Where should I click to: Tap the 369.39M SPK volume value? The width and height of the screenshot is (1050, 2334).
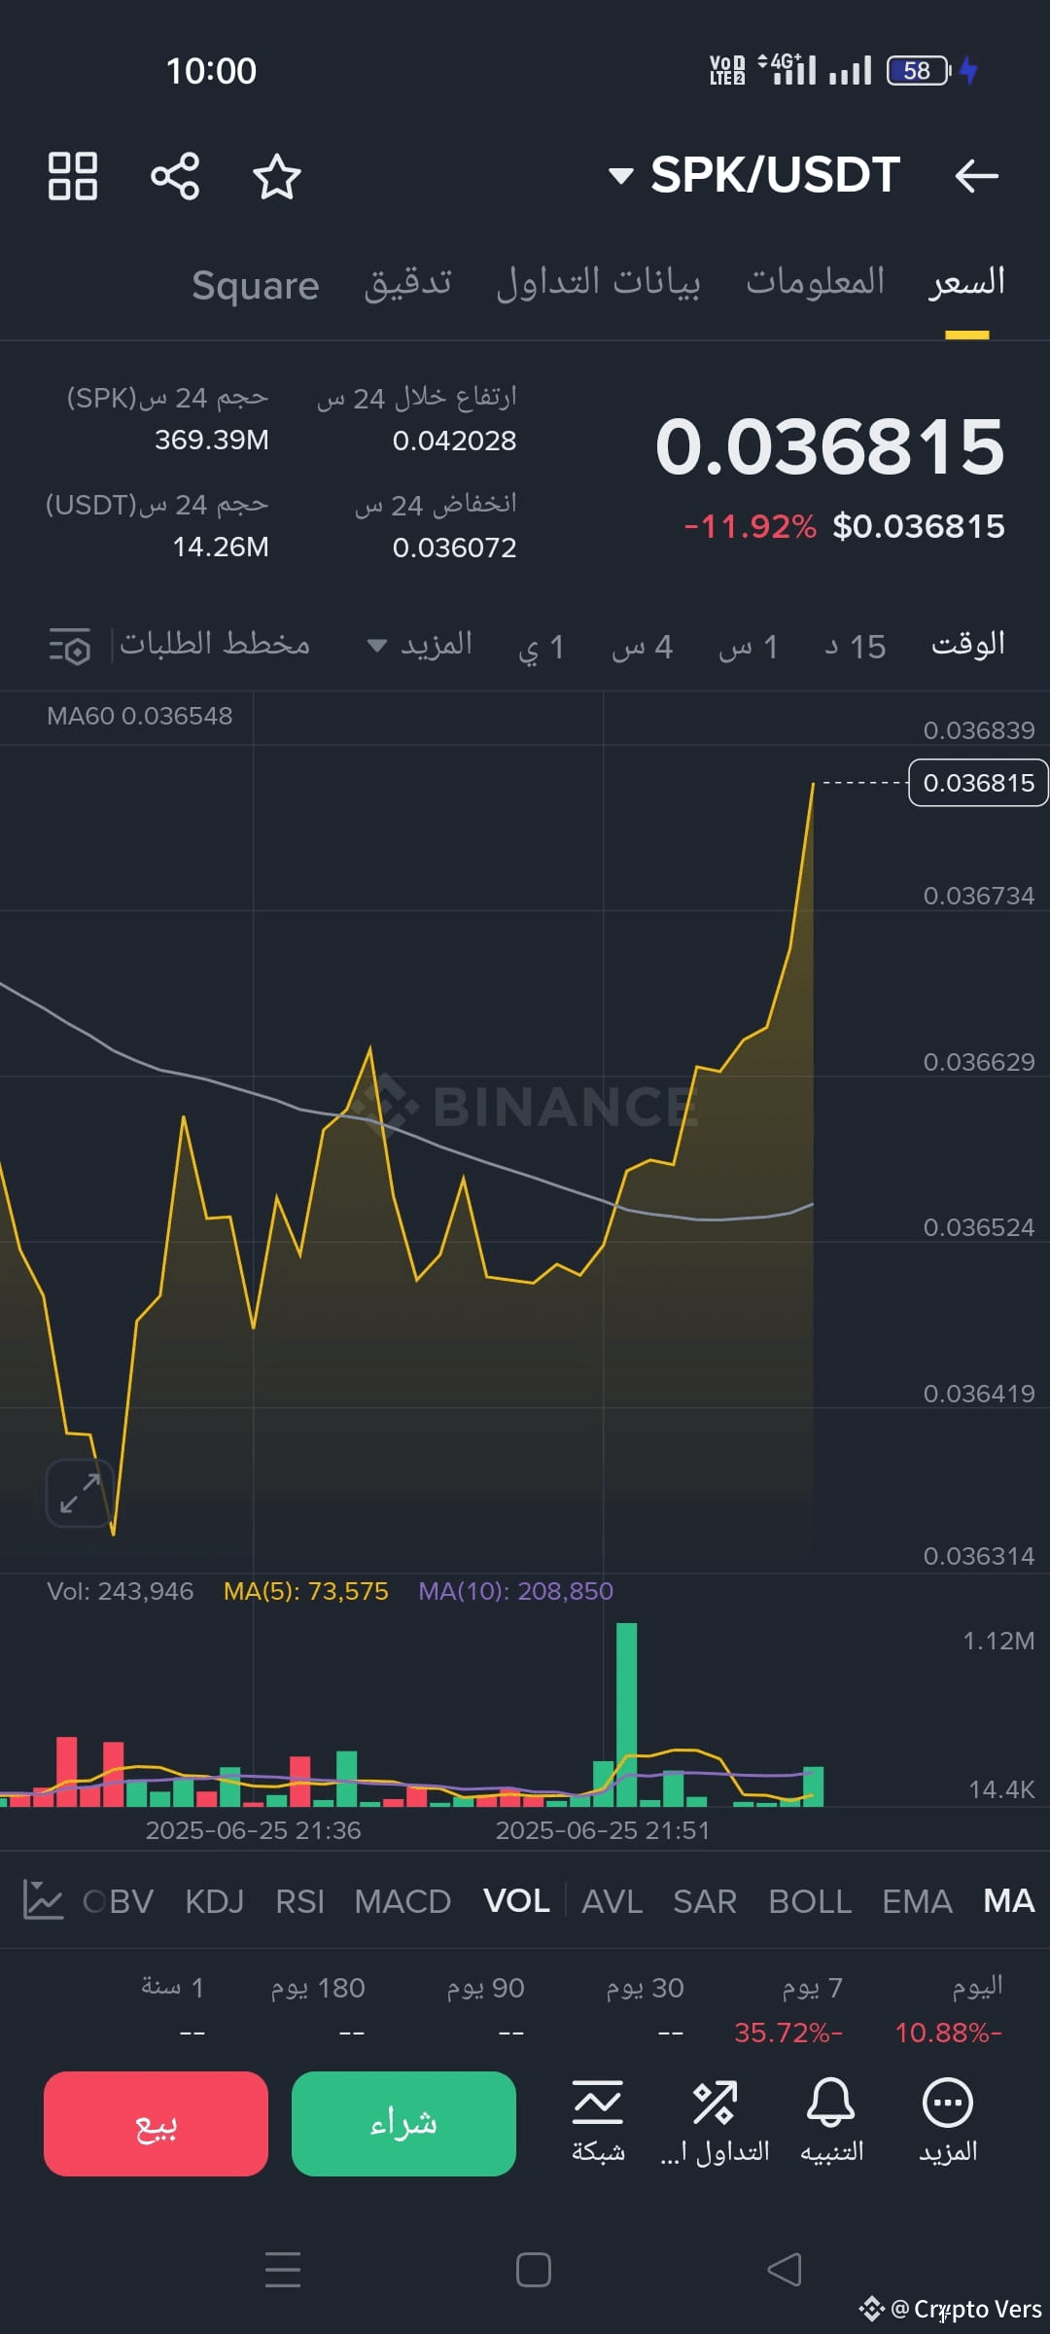click(x=212, y=440)
